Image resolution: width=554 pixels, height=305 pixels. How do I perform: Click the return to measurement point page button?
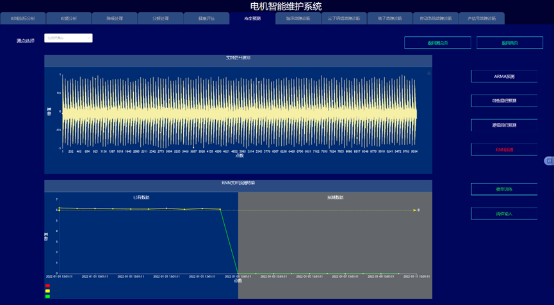tap(437, 43)
